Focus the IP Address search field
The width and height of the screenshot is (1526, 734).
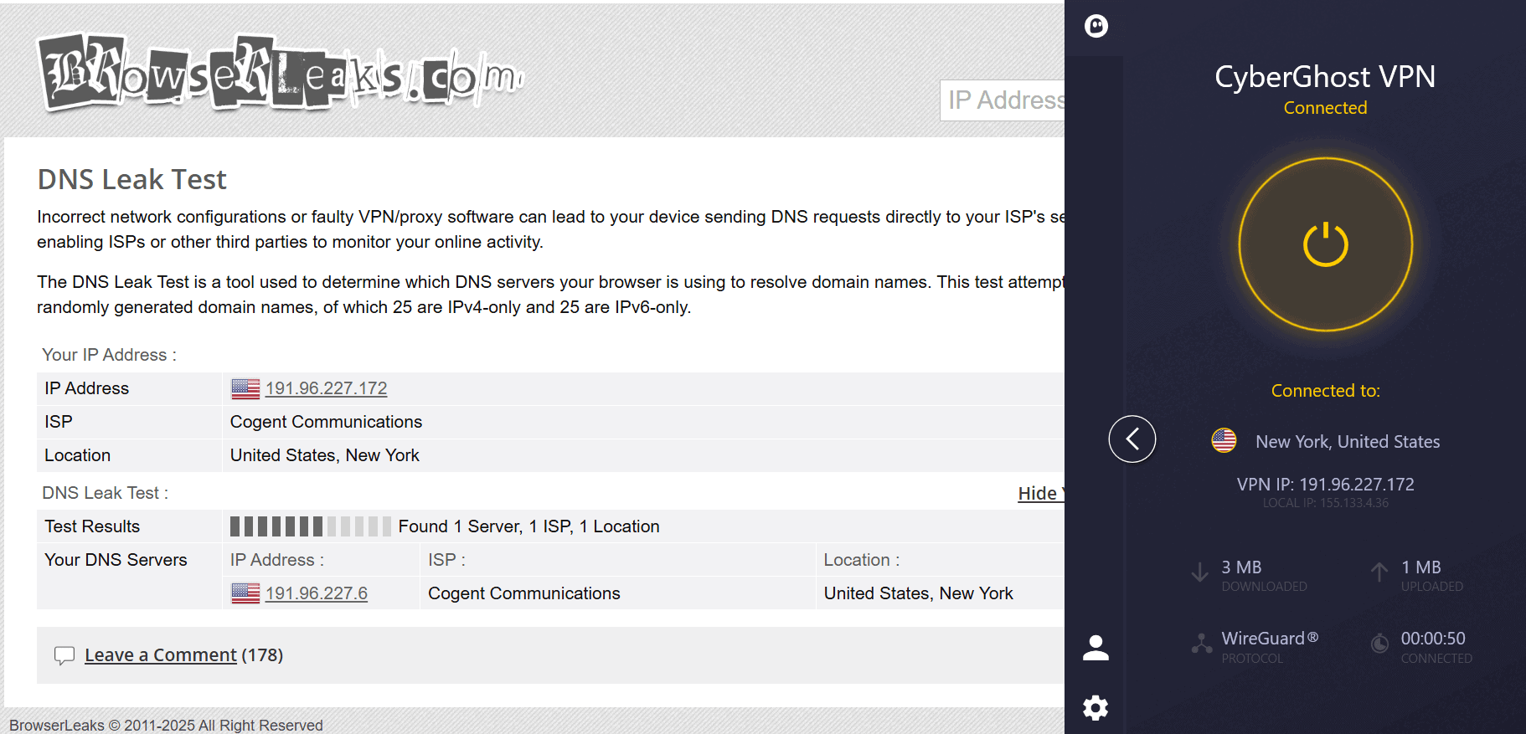pos(1002,100)
